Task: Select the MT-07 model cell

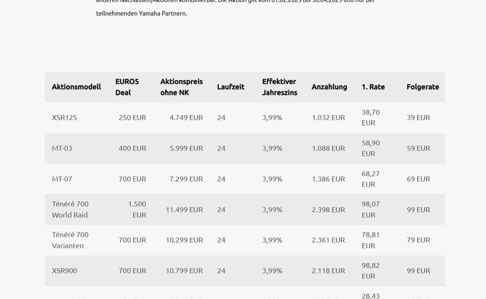Action: [x=62, y=179]
